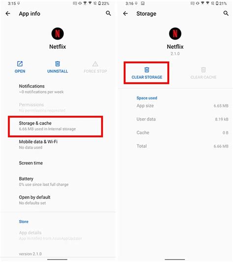Tap the FORCE STOP warning icon
The width and height of the screenshot is (233, 262).
(95, 64)
